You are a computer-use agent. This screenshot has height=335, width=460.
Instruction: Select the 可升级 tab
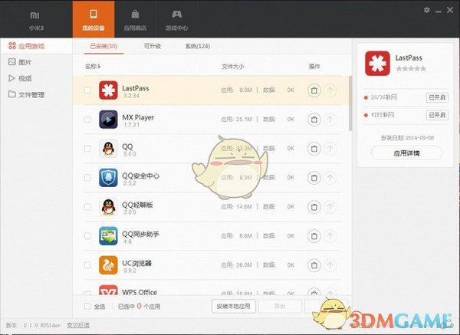point(152,46)
